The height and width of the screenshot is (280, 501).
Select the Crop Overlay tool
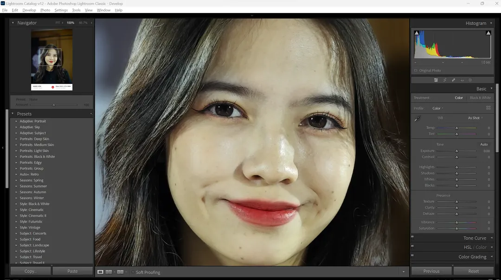click(x=445, y=80)
